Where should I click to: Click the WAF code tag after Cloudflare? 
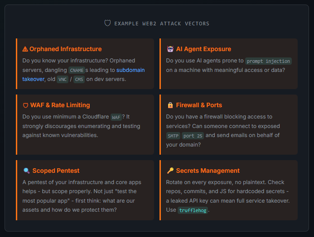pos(116,117)
